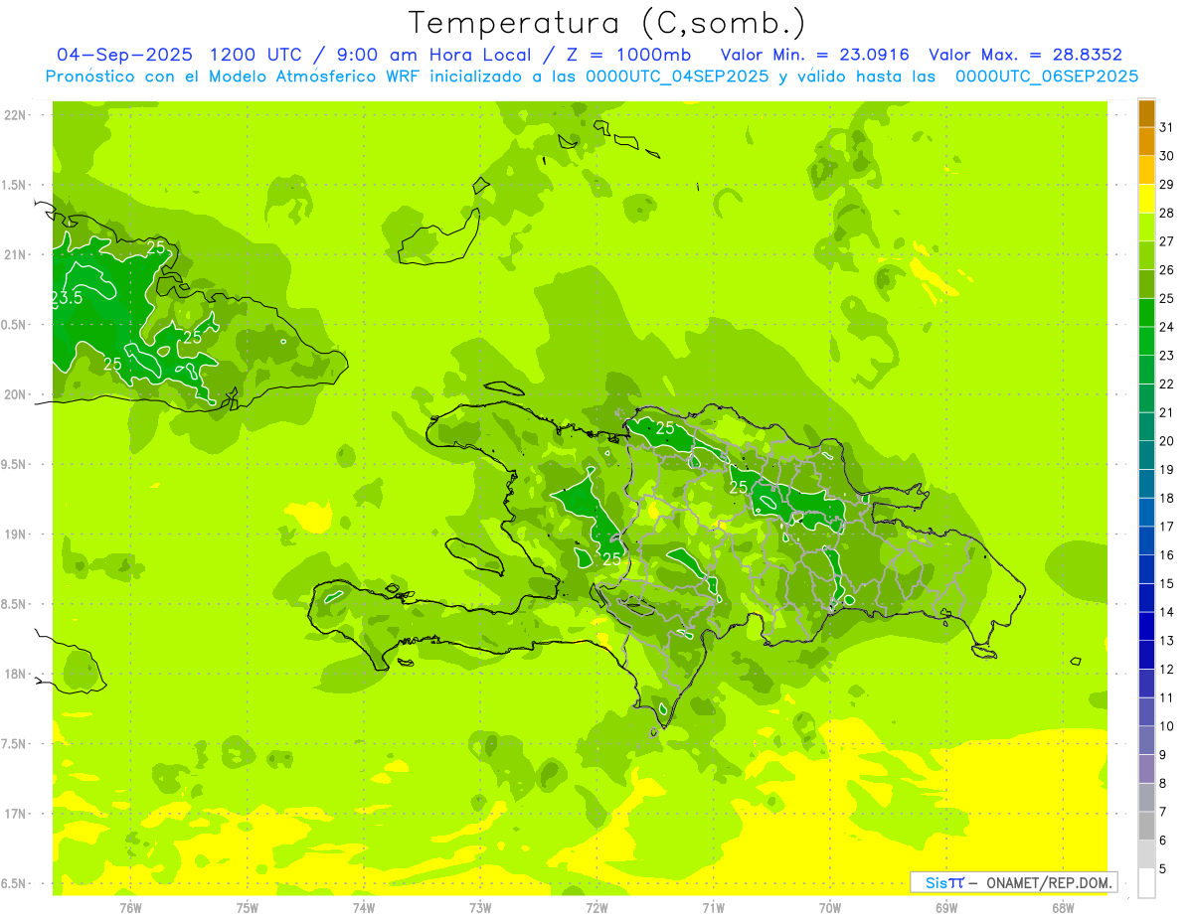The width and height of the screenshot is (1193, 921).
Task: Click the legend value label 31
Action: click(1166, 127)
